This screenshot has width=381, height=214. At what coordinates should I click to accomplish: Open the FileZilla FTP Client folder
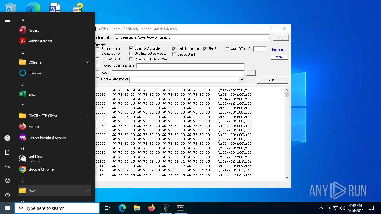[54, 116]
